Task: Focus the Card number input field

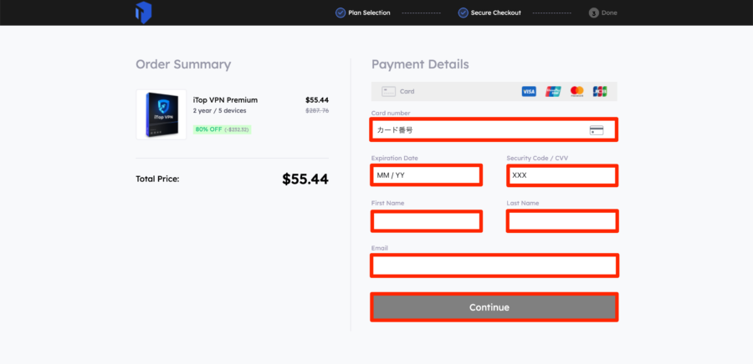Action: [x=494, y=129]
